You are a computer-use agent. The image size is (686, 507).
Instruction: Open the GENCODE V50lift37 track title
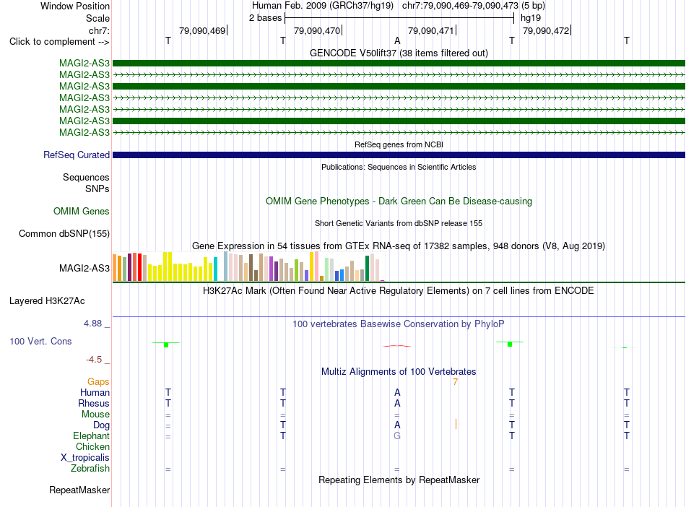pyautogui.click(x=399, y=53)
